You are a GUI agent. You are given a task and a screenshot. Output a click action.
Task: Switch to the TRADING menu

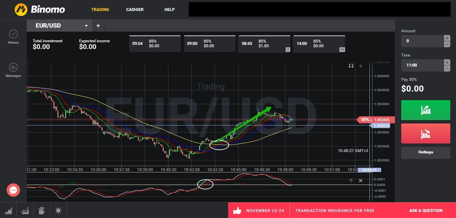pyautogui.click(x=100, y=10)
